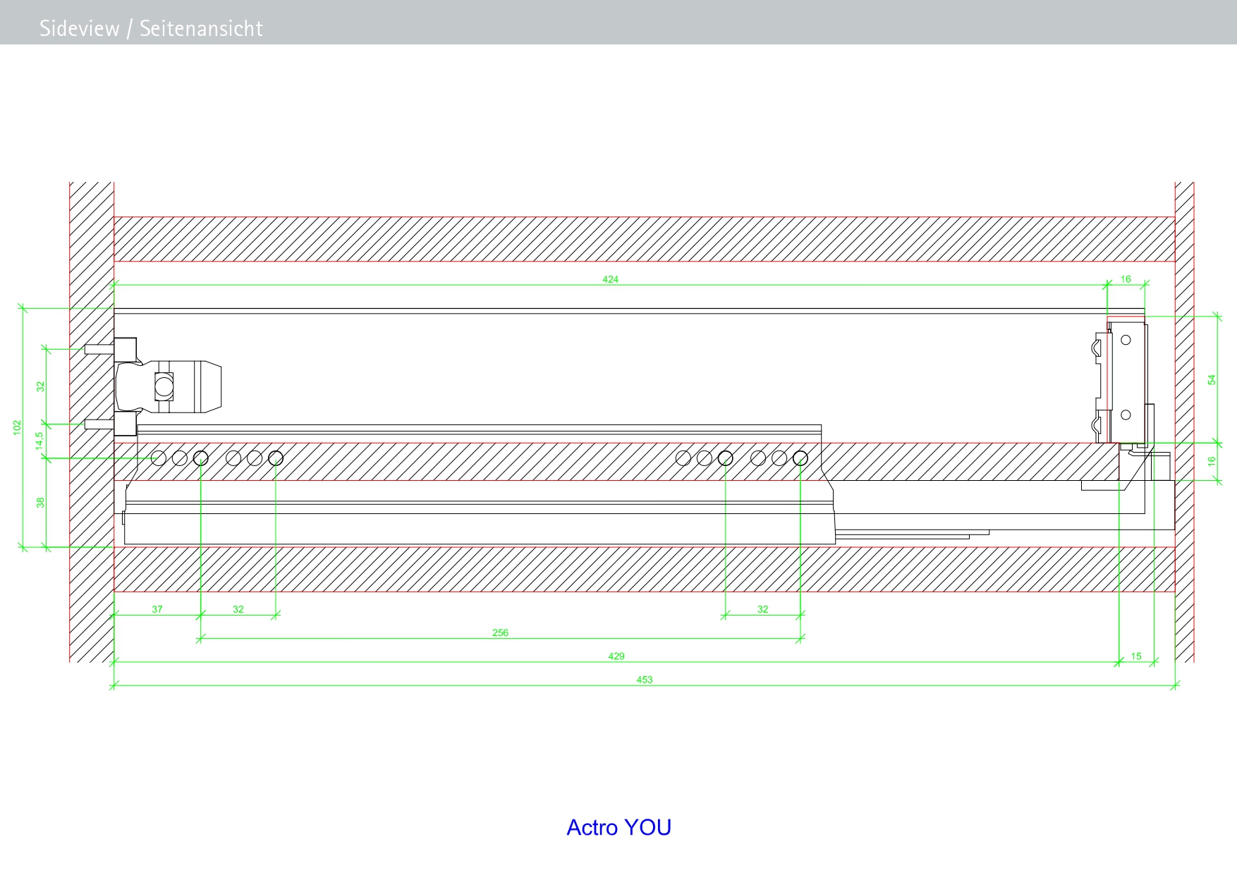
Task: Select the 453 overall length dimension
Action: click(644, 680)
